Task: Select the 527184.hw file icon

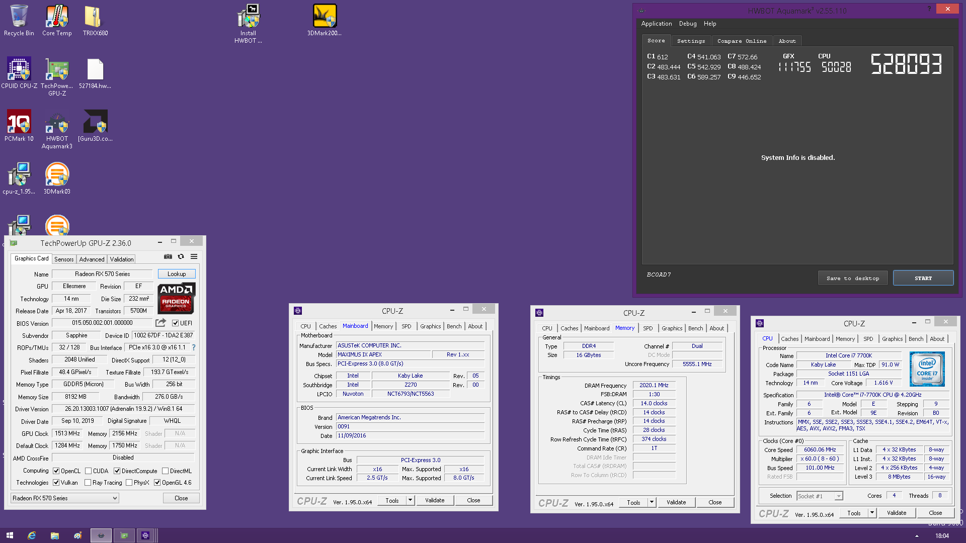Action: click(95, 73)
